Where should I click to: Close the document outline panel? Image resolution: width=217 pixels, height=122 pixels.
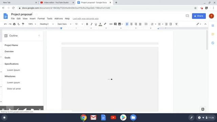39,36
